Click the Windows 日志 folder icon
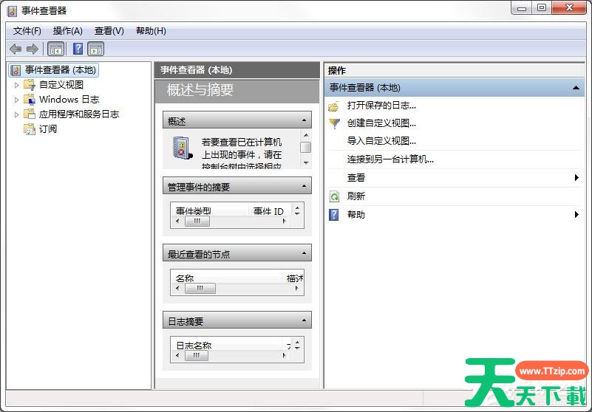Image resolution: width=592 pixels, height=412 pixels. point(30,99)
